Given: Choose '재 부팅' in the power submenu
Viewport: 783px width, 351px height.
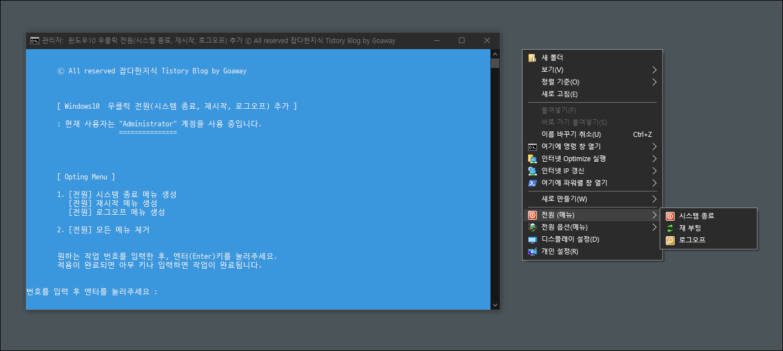Looking at the screenshot, I should 708,228.
